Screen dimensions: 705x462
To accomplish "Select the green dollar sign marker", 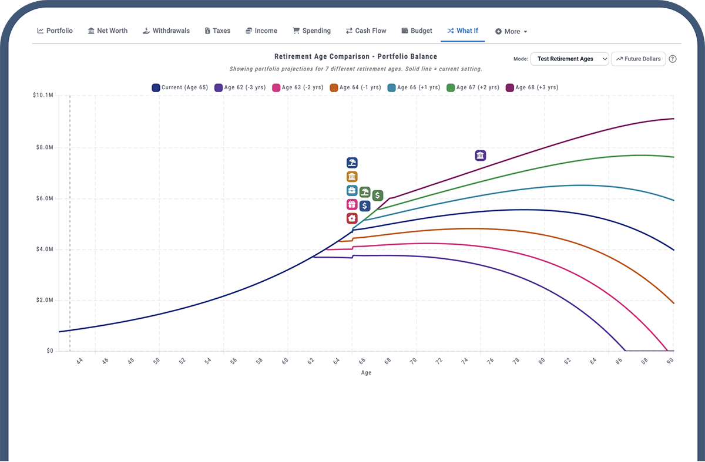I will coord(378,195).
